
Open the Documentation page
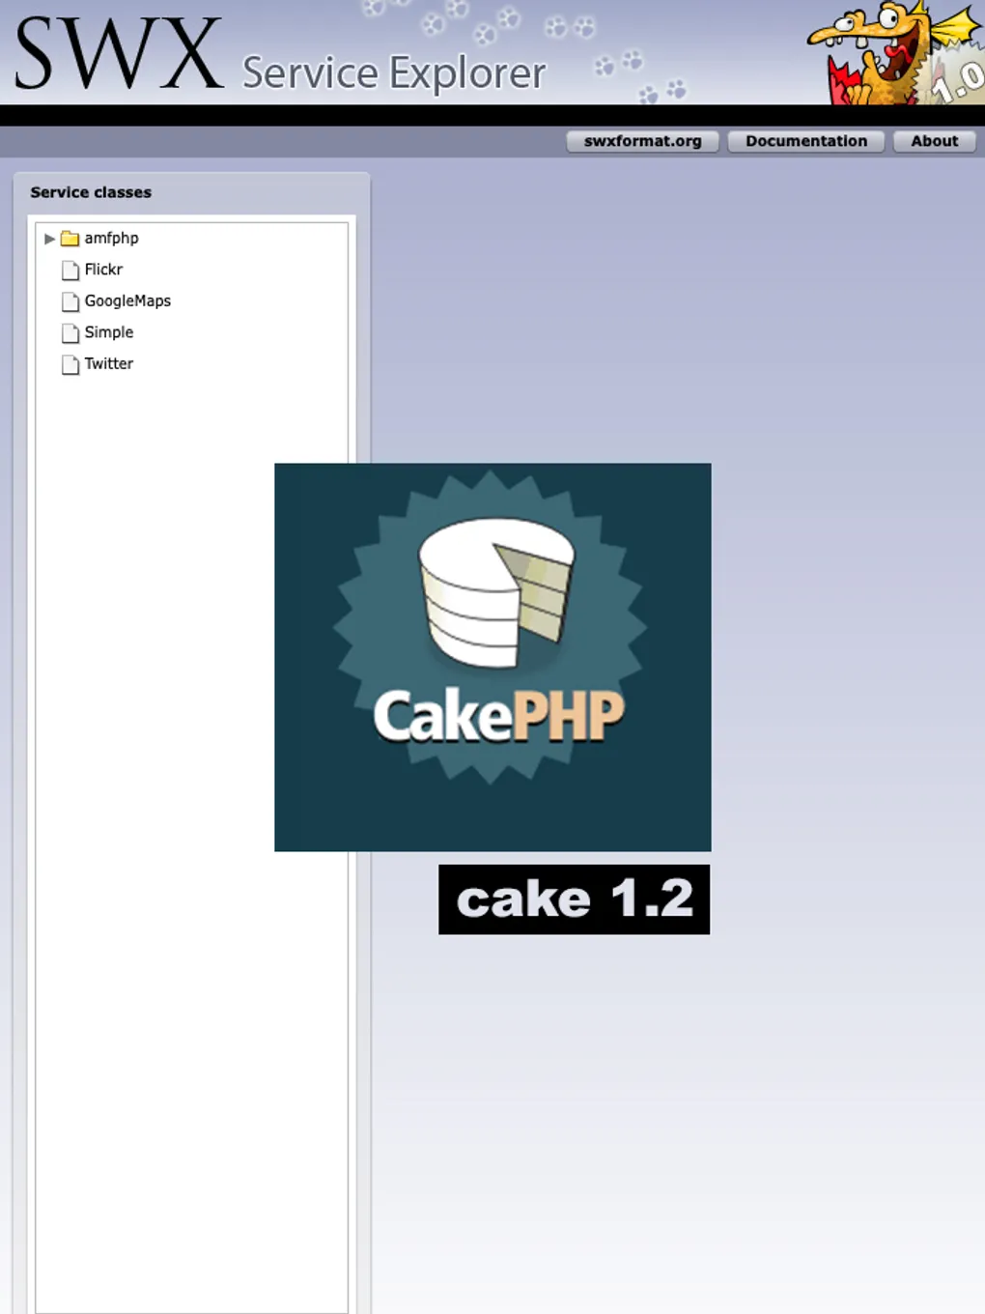[x=805, y=141]
